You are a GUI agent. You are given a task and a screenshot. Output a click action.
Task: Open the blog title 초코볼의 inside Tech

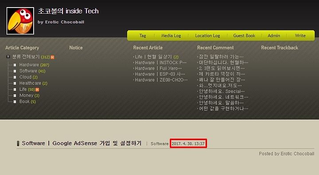(x=68, y=11)
